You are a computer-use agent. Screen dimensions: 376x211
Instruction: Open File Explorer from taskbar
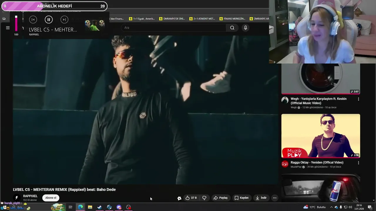point(90,207)
